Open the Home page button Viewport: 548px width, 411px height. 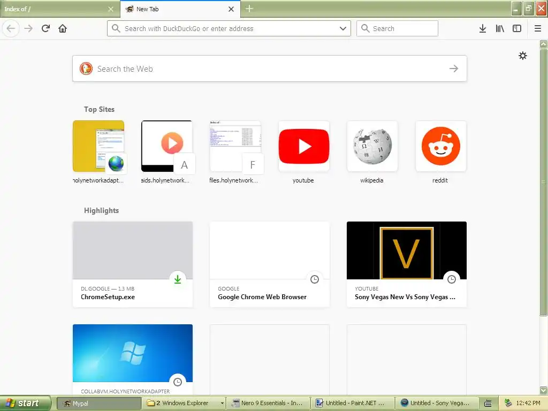(x=63, y=28)
